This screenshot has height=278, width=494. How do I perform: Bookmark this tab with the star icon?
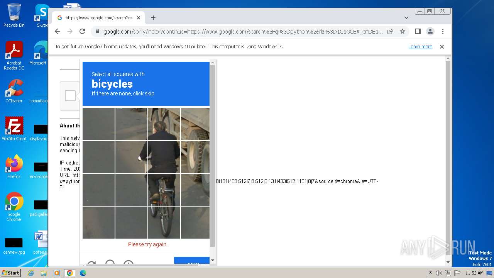coord(403,31)
